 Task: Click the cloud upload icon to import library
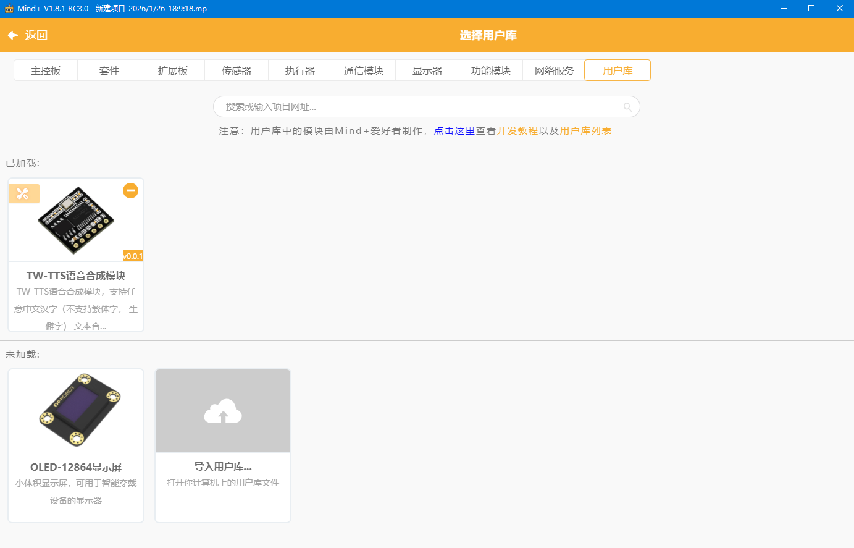pos(223,411)
